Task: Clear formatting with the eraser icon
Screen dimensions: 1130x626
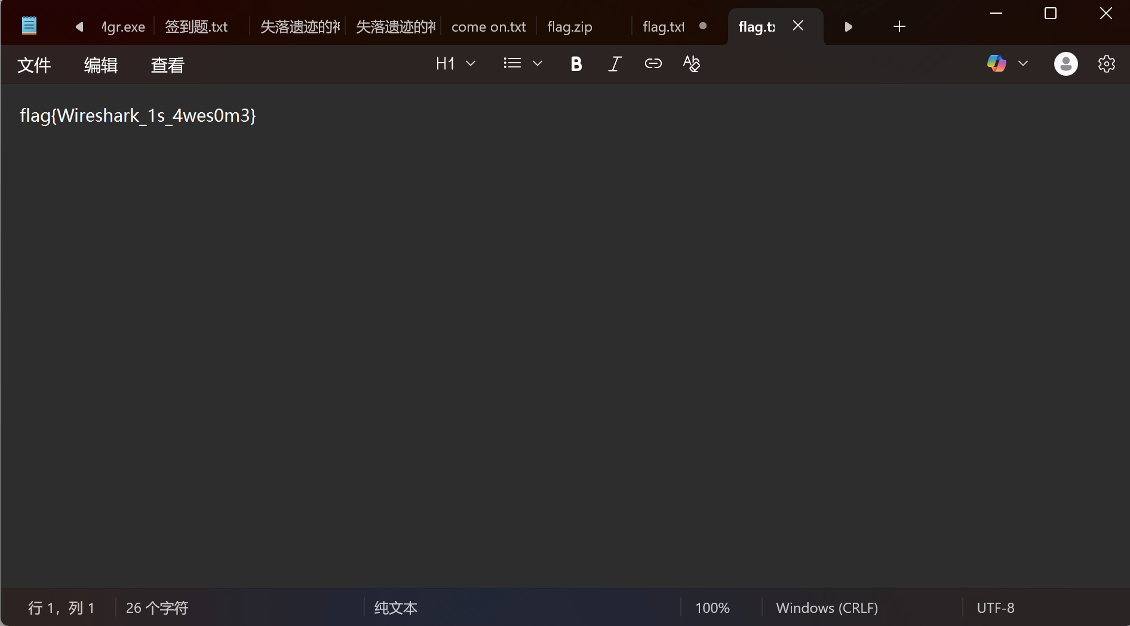Action: tap(691, 64)
